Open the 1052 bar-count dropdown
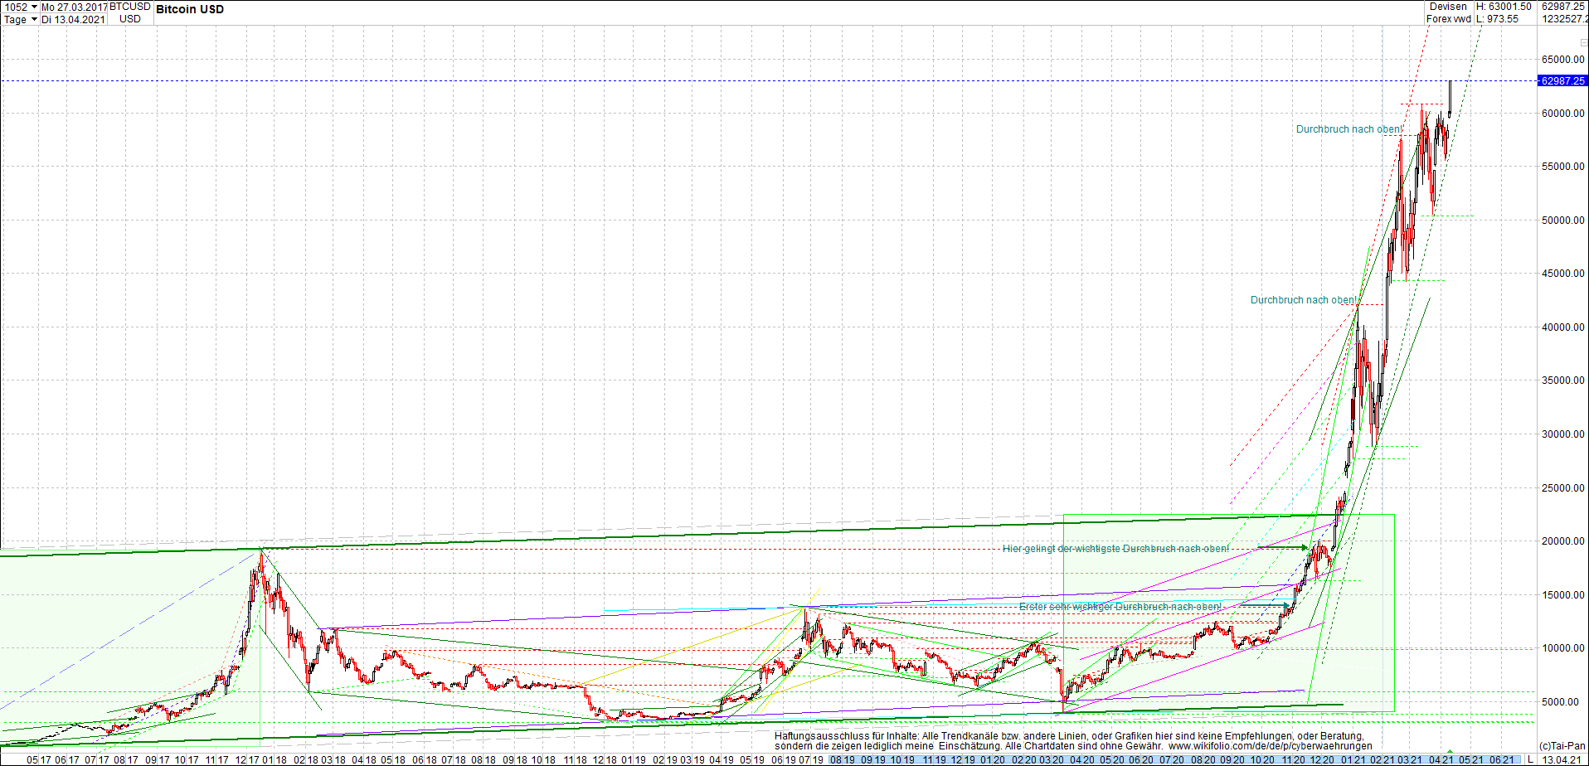Viewport: 1589px width, 766px height. 20,7
